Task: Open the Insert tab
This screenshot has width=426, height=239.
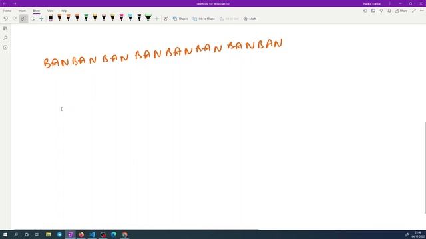Action: (x=22, y=11)
